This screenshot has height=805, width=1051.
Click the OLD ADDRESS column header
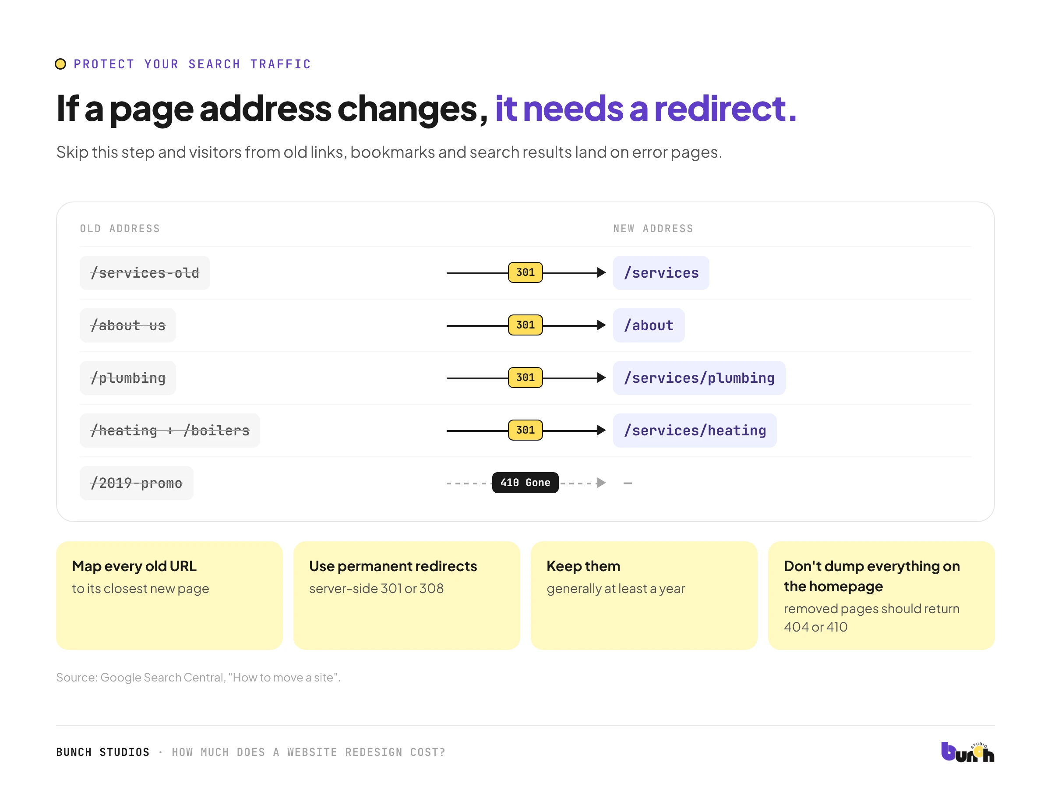click(120, 229)
